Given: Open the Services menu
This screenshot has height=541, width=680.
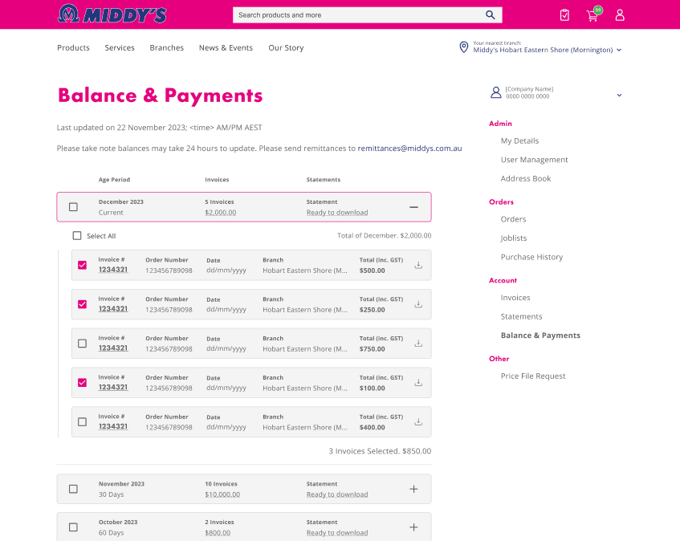Looking at the screenshot, I should tap(120, 47).
